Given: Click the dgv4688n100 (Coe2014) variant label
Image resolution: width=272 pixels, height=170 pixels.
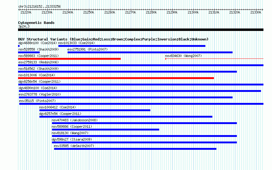Looking at the screenshot, I should coord(38,43).
